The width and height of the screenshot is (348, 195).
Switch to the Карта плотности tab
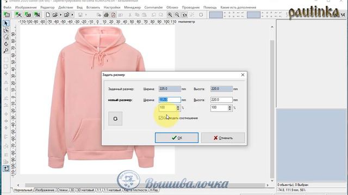135,190
